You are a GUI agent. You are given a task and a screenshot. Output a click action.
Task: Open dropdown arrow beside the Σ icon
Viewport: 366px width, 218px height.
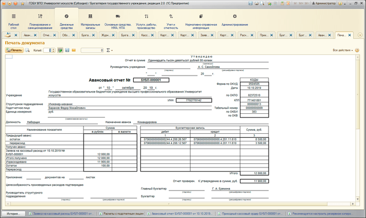(x=112, y=51)
